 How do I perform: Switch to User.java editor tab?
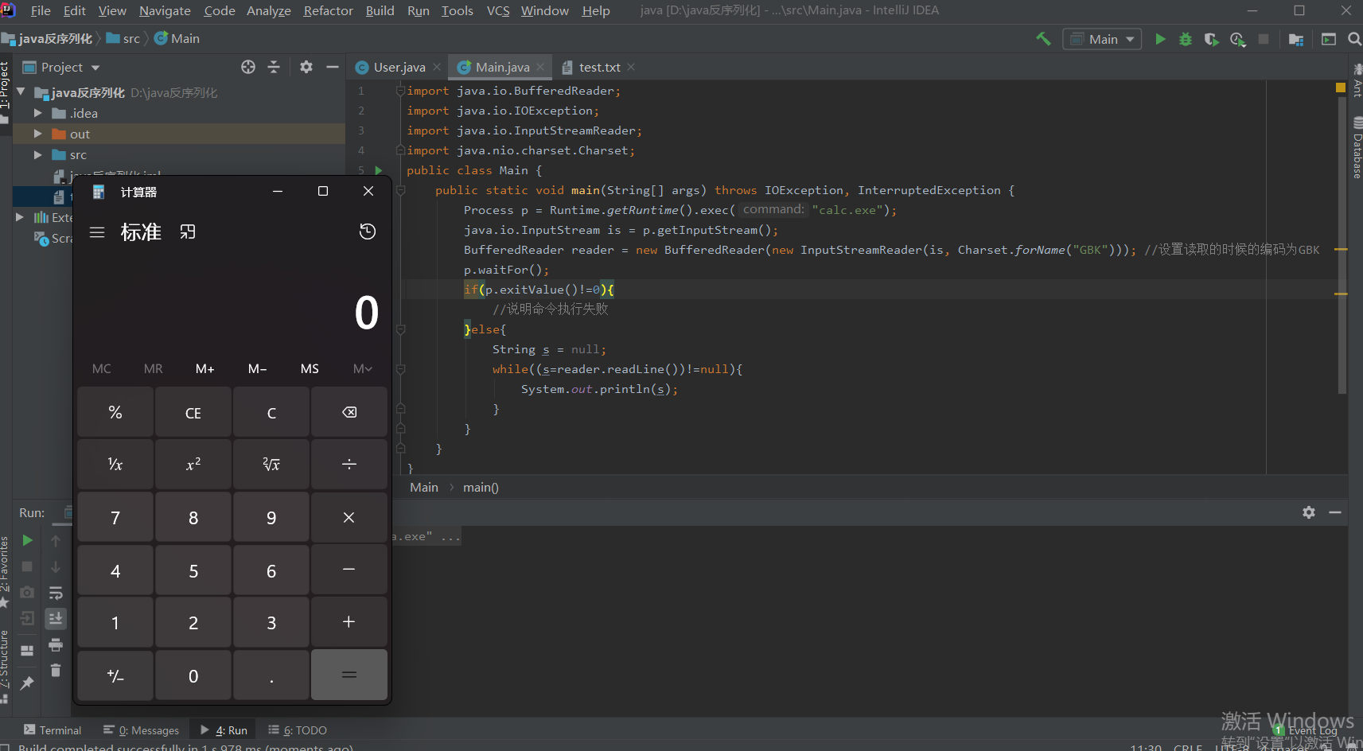click(399, 67)
